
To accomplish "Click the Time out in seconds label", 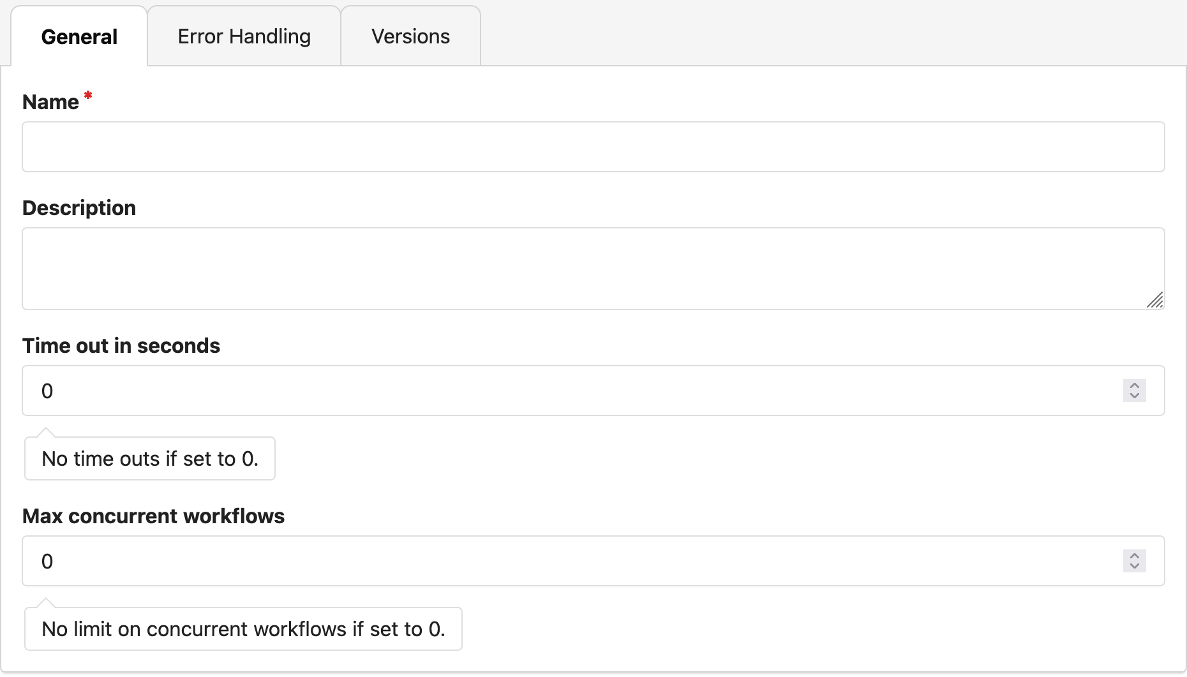I will coord(121,346).
